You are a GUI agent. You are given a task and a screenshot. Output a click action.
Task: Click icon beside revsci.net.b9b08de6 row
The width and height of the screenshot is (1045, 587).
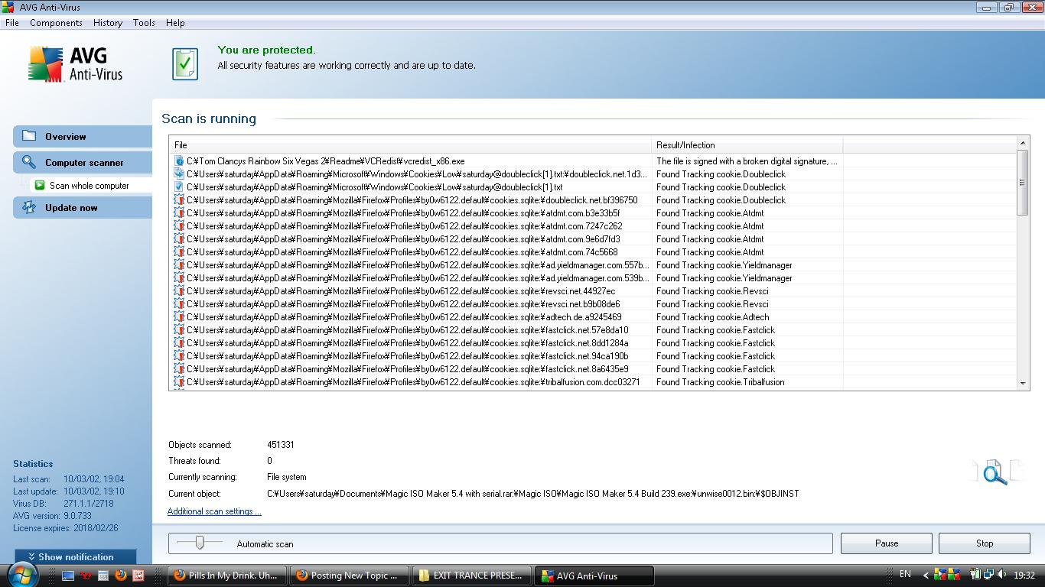[x=179, y=304]
